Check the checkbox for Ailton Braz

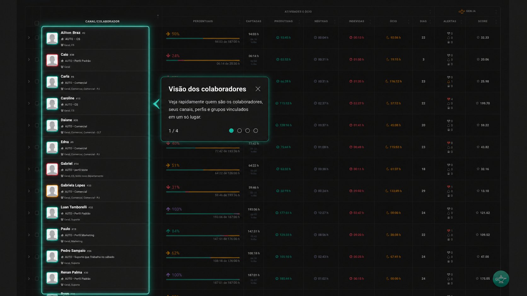37,37
